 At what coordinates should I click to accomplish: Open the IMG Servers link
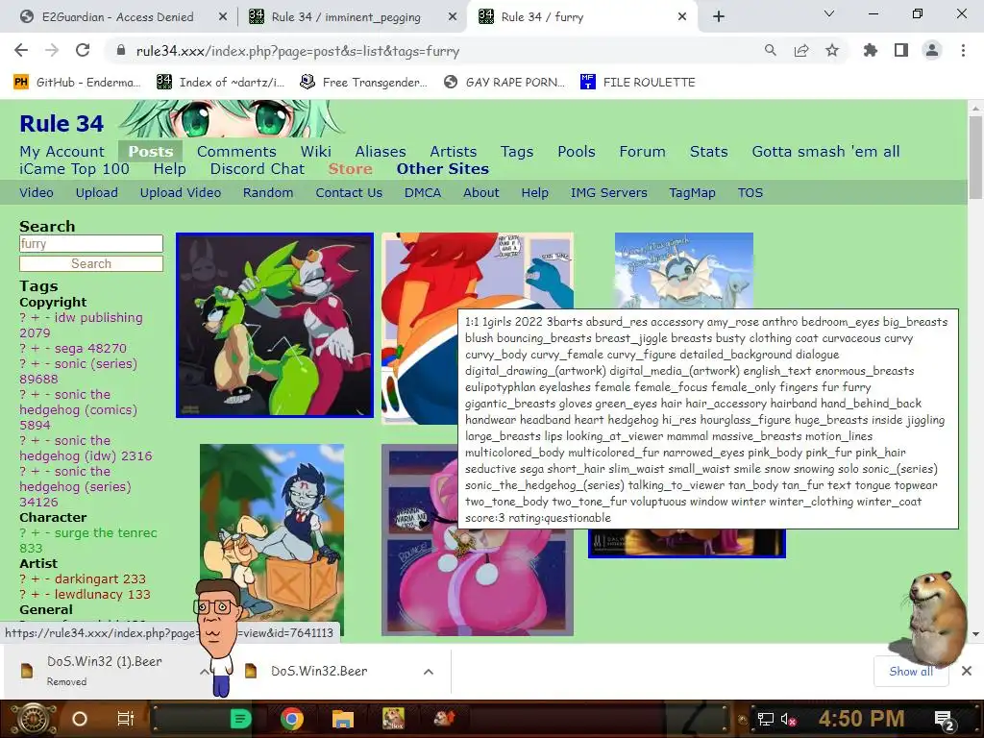pos(608,192)
